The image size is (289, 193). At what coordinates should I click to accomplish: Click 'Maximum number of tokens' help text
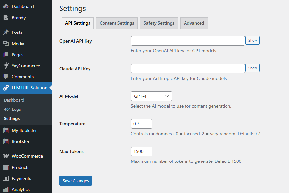(186, 161)
